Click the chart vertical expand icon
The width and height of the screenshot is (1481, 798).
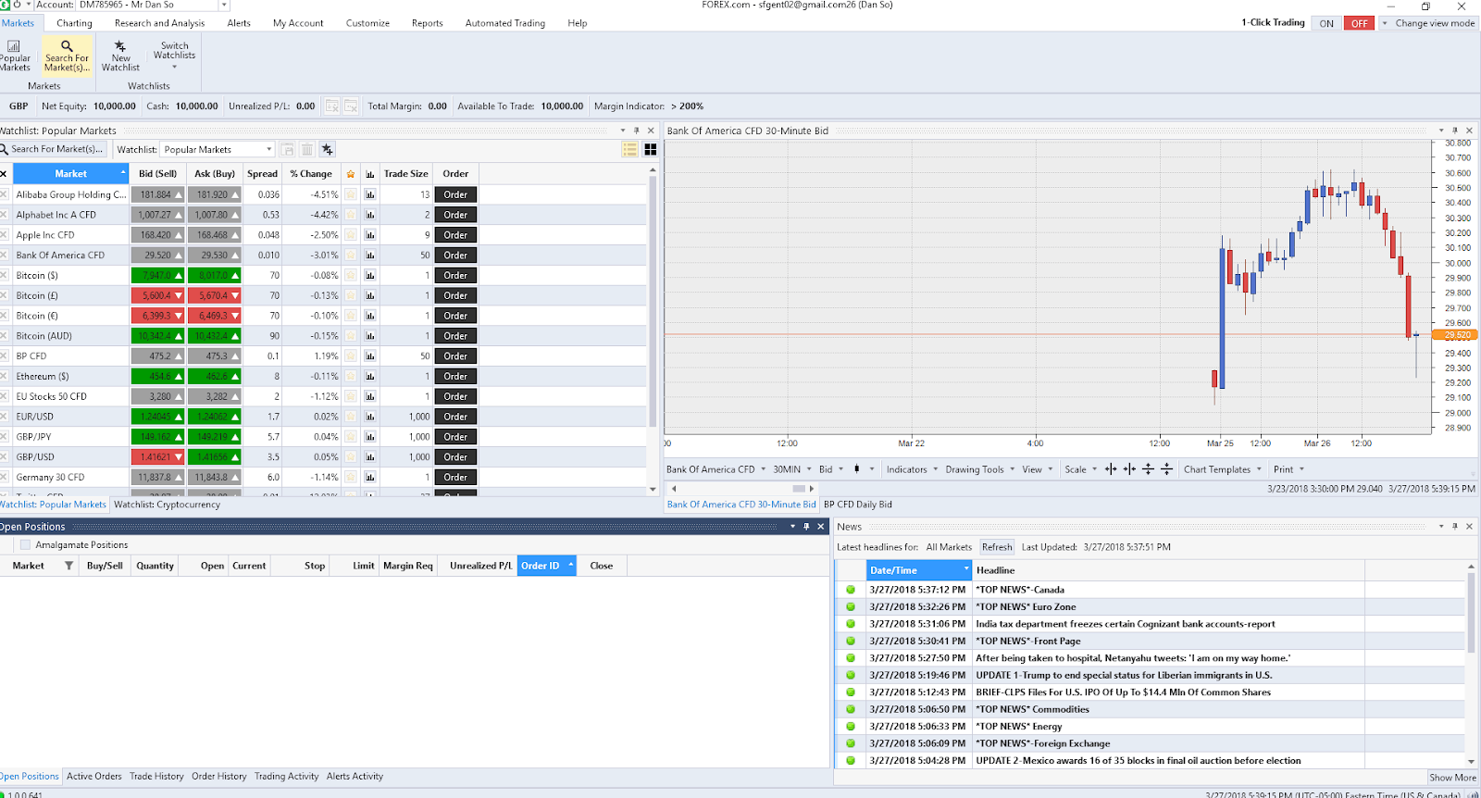[x=1148, y=469]
